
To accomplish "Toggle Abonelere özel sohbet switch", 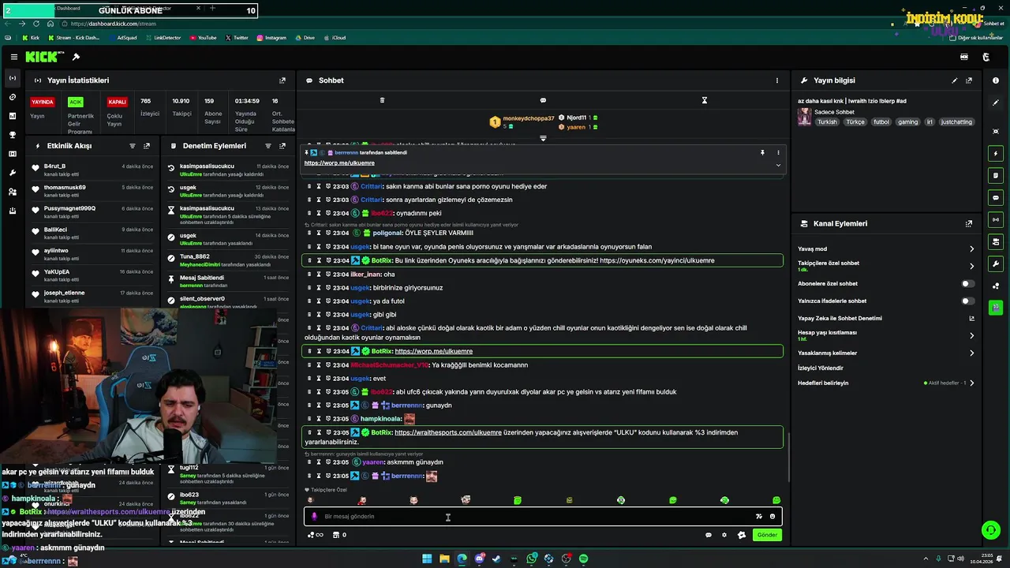I will 967,283.
